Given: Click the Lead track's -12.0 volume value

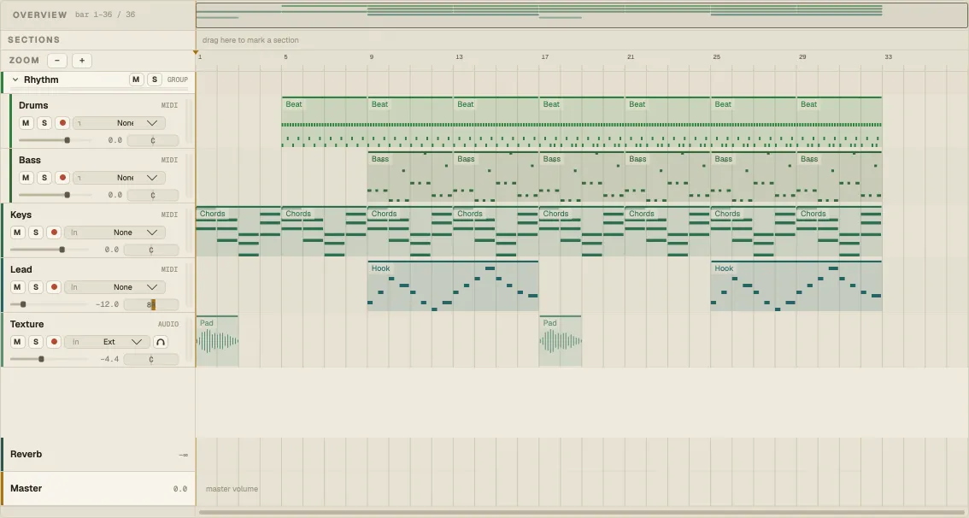Looking at the screenshot, I should tap(107, 304).
